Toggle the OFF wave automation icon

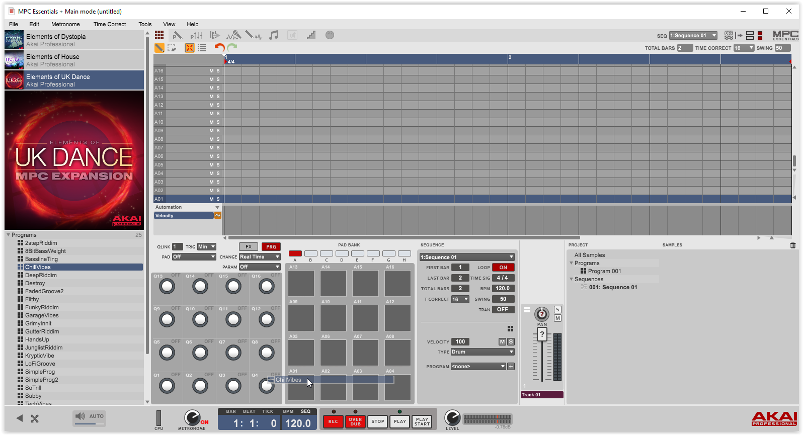coord(729,35)
